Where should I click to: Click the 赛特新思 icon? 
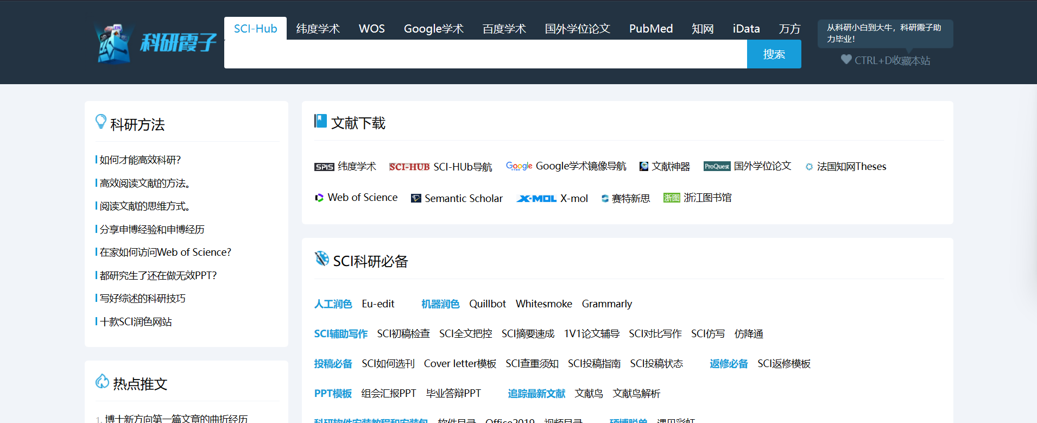pos(605,198)
